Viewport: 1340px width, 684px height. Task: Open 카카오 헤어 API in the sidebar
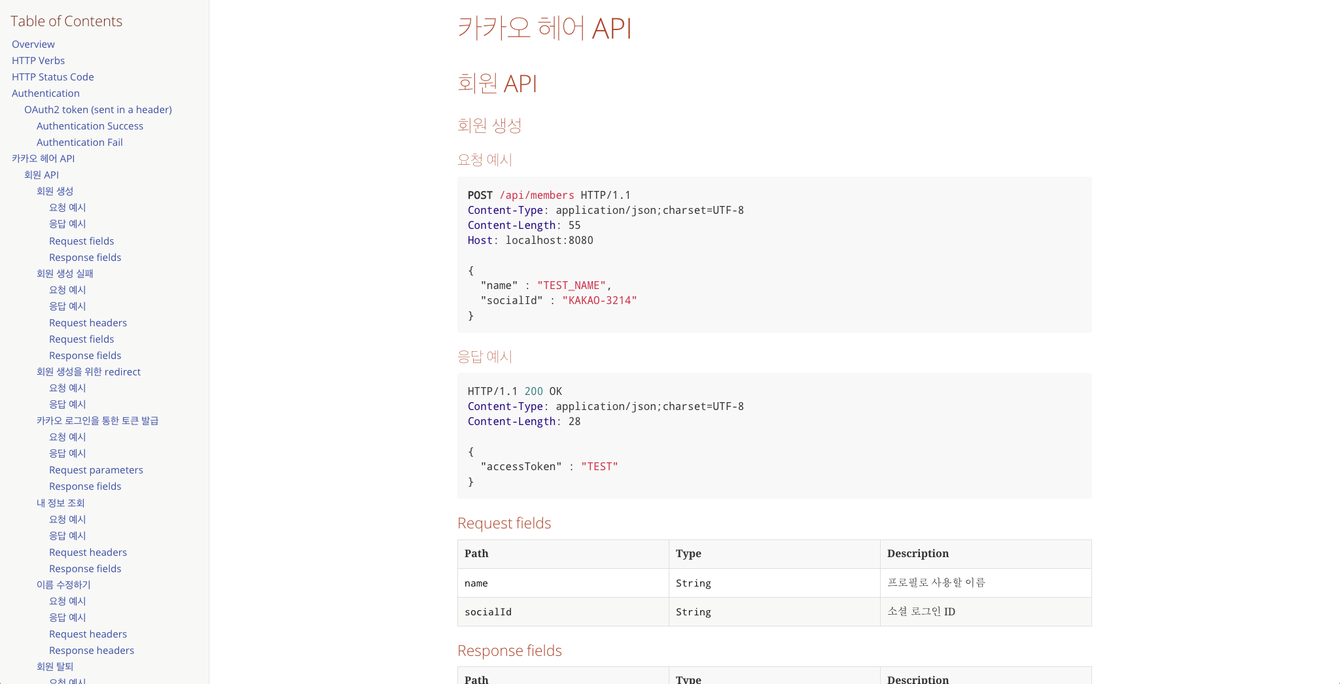click(43, 158)
